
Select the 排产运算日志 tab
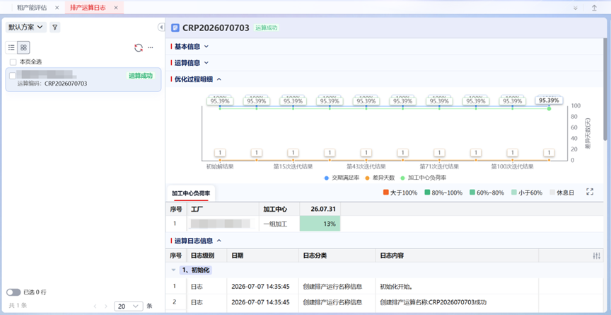click(88, 7)
